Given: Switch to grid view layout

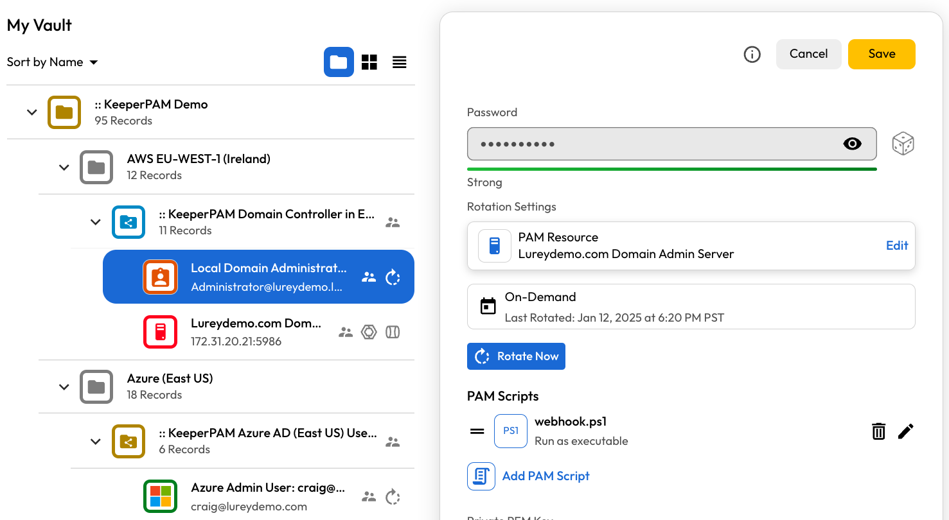Looking at the screenshot, I should click(369, 62).
